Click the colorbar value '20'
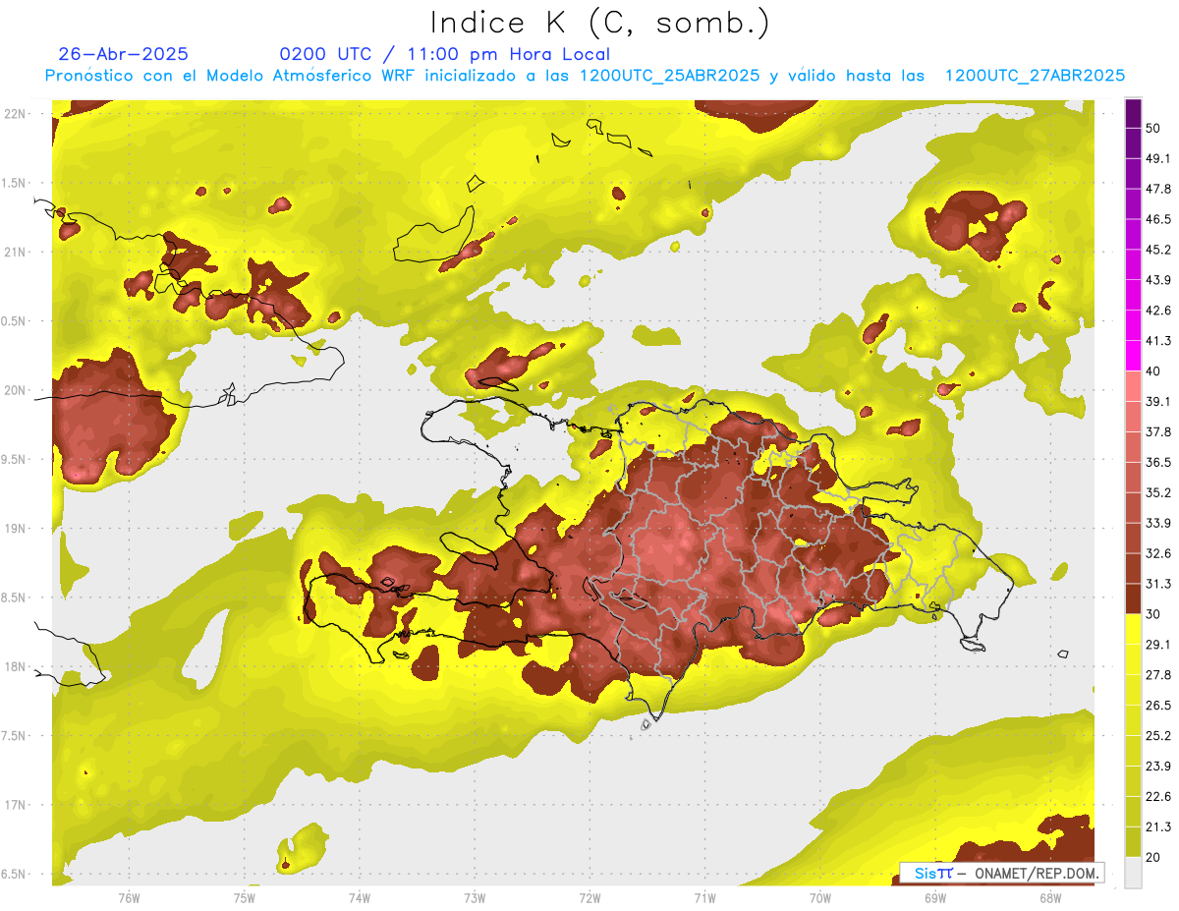Image resolution: width=1179 pixels, height=911 pixels. coord(1152,857)
